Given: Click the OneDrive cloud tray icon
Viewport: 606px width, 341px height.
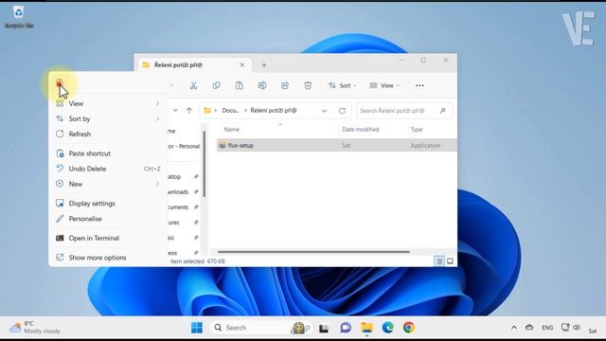Looking at the screenshot, I should [x=529, y=328].
